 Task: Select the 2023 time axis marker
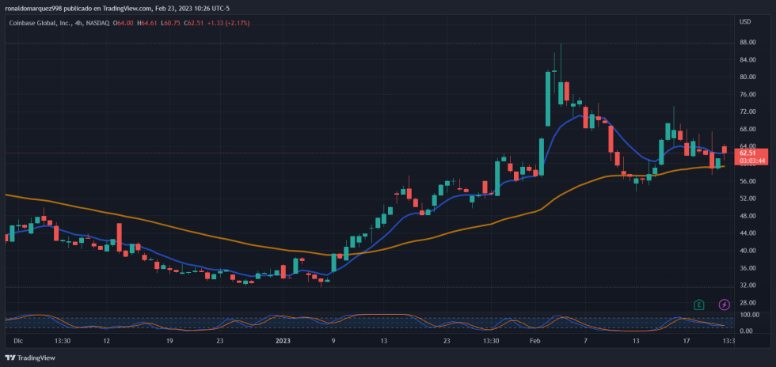(x=283, y=341)
